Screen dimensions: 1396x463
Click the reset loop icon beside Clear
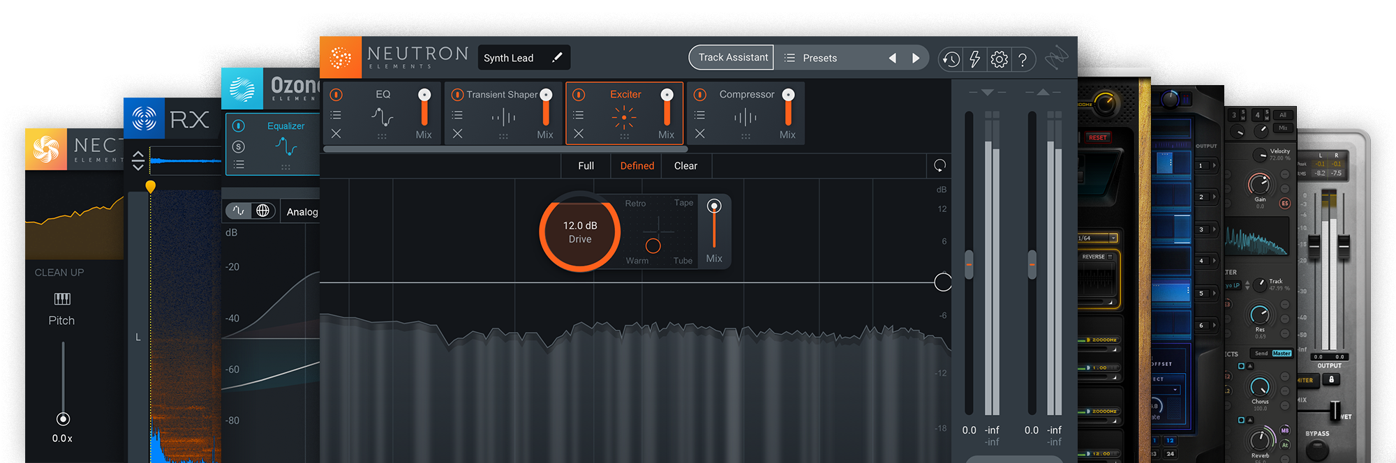pos(940,166)
